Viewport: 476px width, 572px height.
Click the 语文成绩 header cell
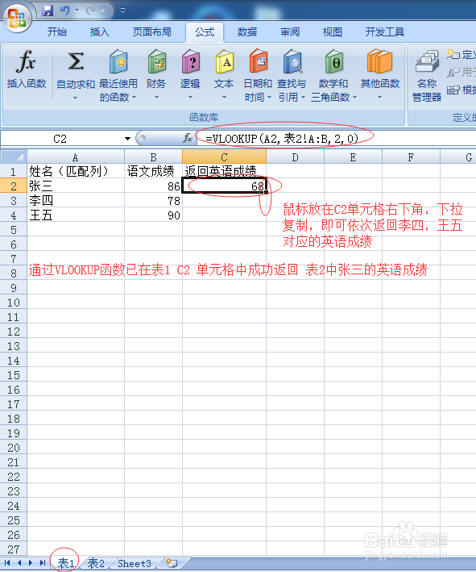click(x=153, y=171)
